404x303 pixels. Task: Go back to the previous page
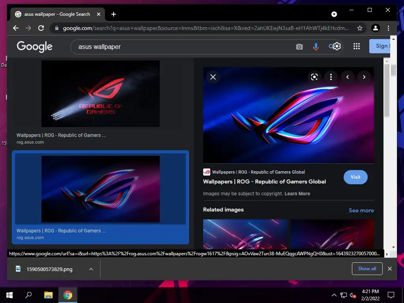(x=16, y=28)
